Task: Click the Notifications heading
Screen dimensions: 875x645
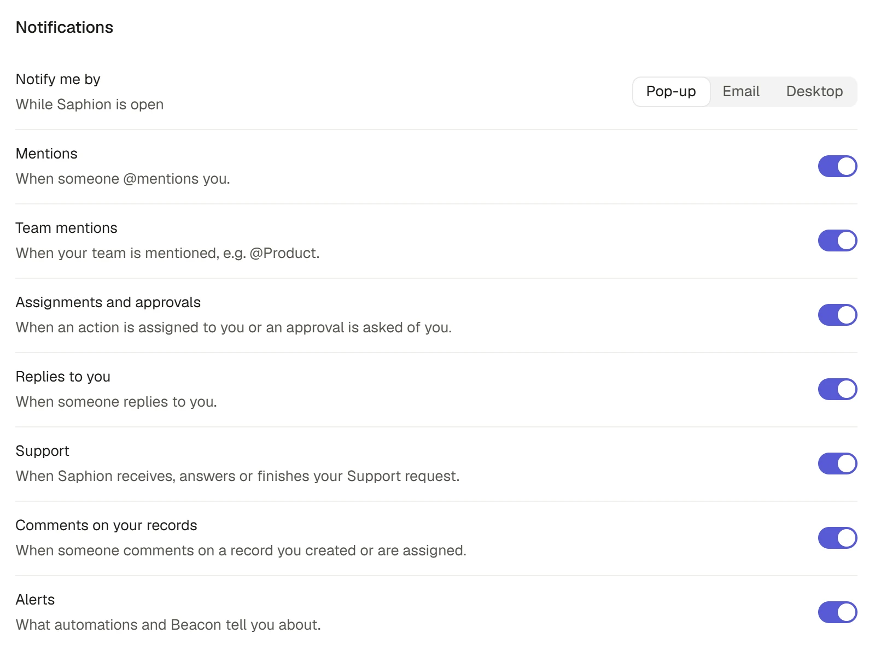Action: [65, 27]
